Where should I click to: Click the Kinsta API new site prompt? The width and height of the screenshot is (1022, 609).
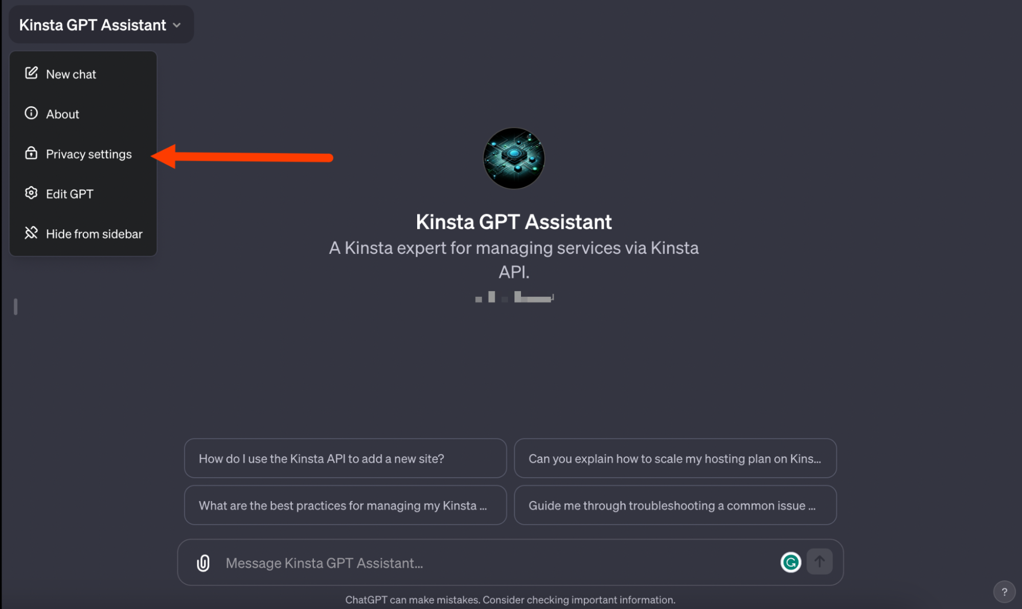(345, 459)
